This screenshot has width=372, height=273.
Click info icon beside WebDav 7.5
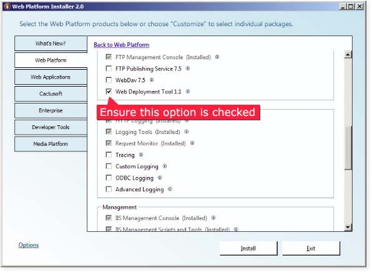tap(152, 80)
